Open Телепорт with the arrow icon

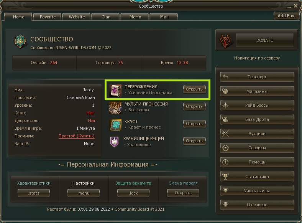point(257,77)
